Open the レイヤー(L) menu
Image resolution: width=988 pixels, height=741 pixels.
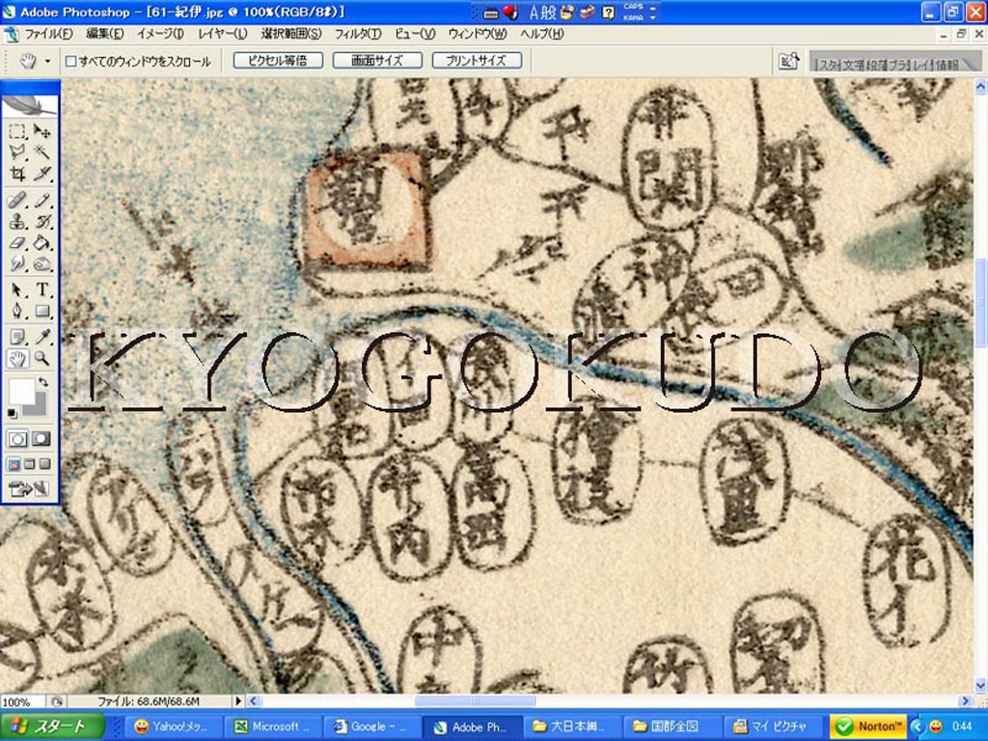pyautogui.click(x=223, y=34)
